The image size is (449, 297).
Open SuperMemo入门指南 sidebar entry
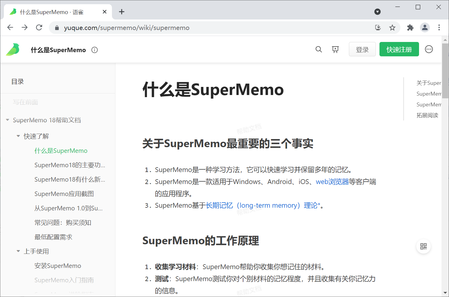[64, 280]
